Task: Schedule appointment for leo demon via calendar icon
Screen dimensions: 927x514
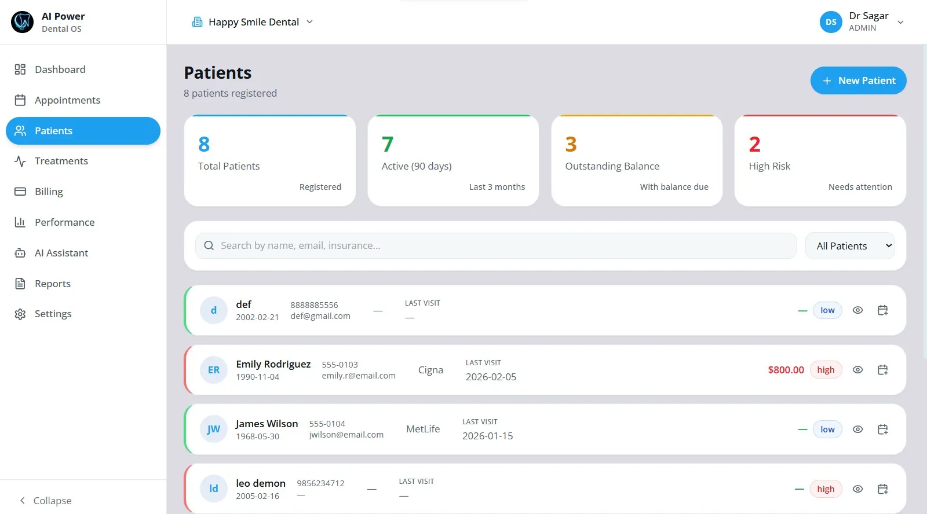Action: (882, 489)
